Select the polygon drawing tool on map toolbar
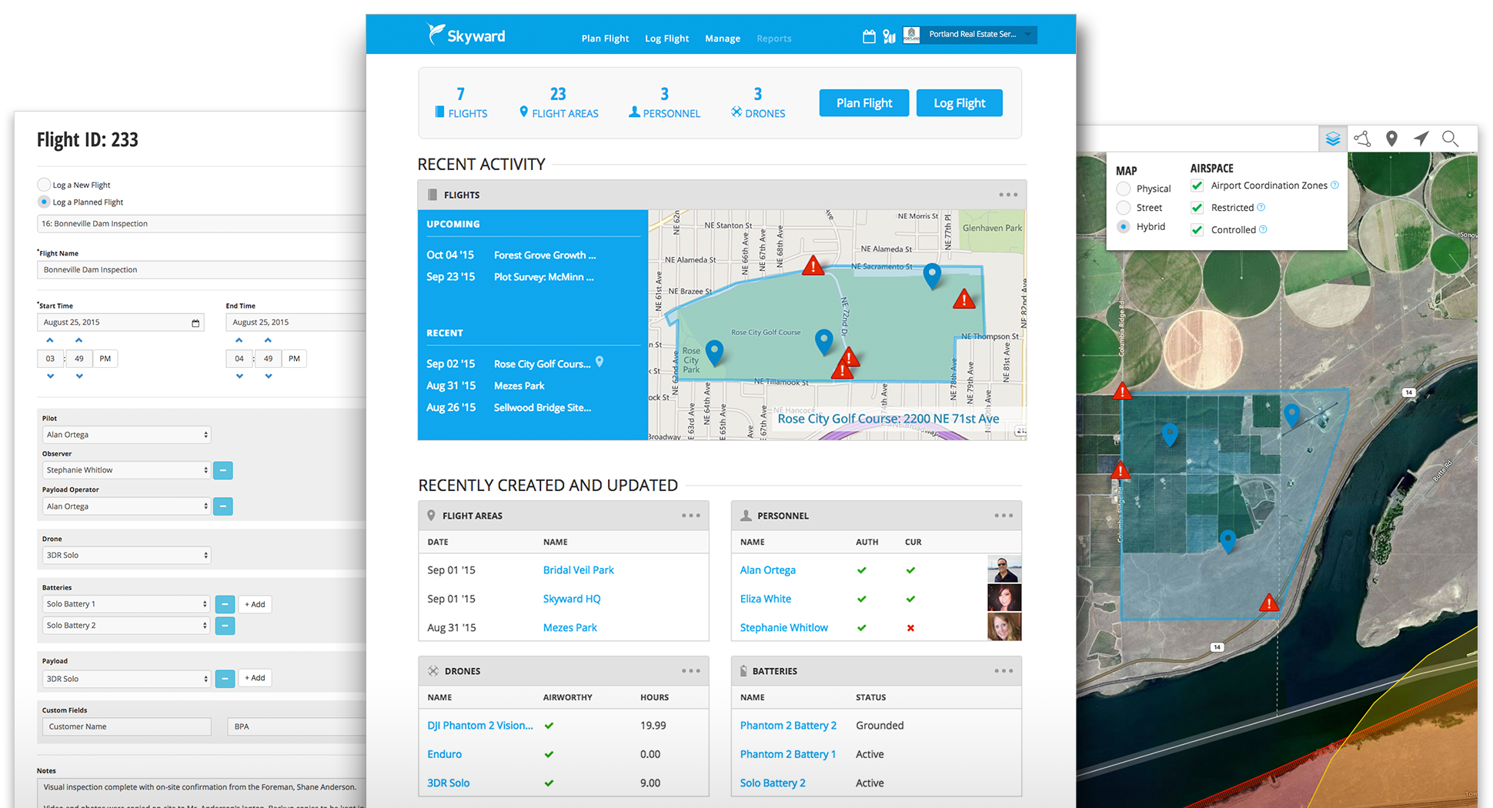This screenshot has height=808, width=1493. 1363,139
